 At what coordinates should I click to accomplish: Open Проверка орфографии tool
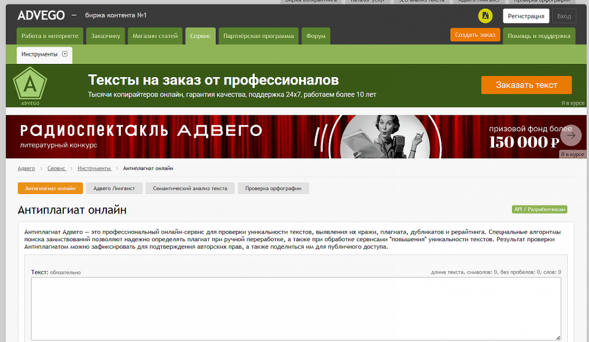click(x=273, y=188)
